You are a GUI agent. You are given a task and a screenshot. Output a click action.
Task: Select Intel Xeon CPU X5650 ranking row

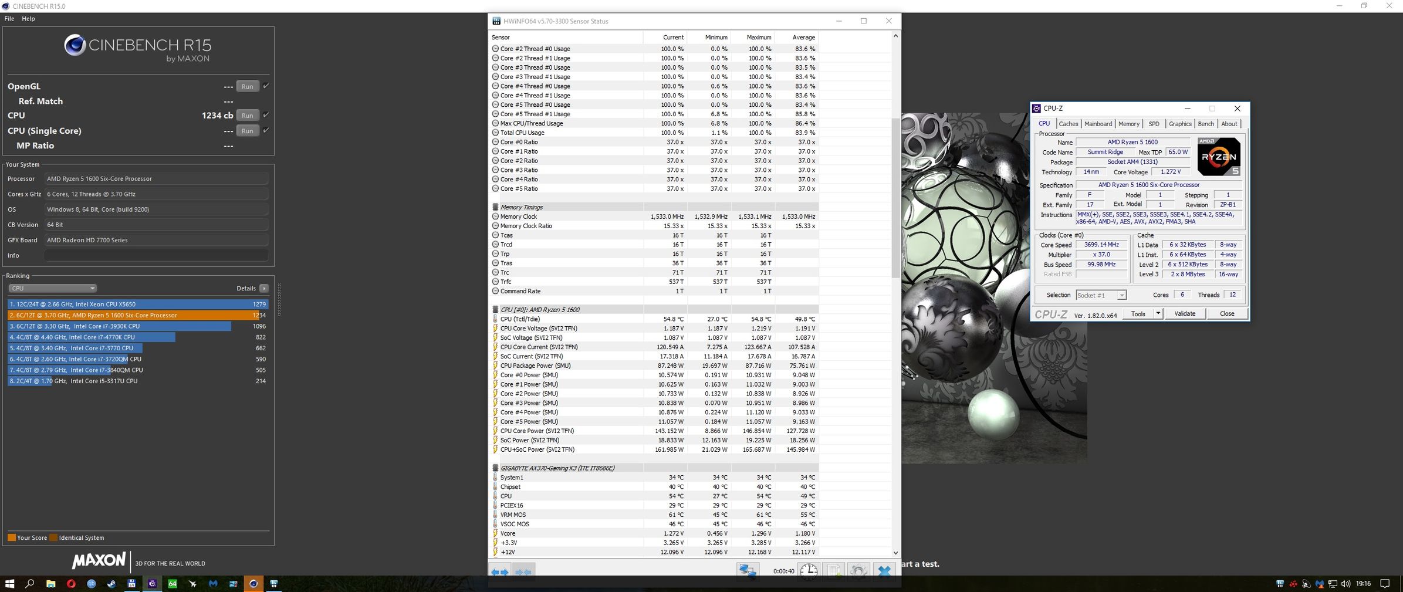coord(138,304)
